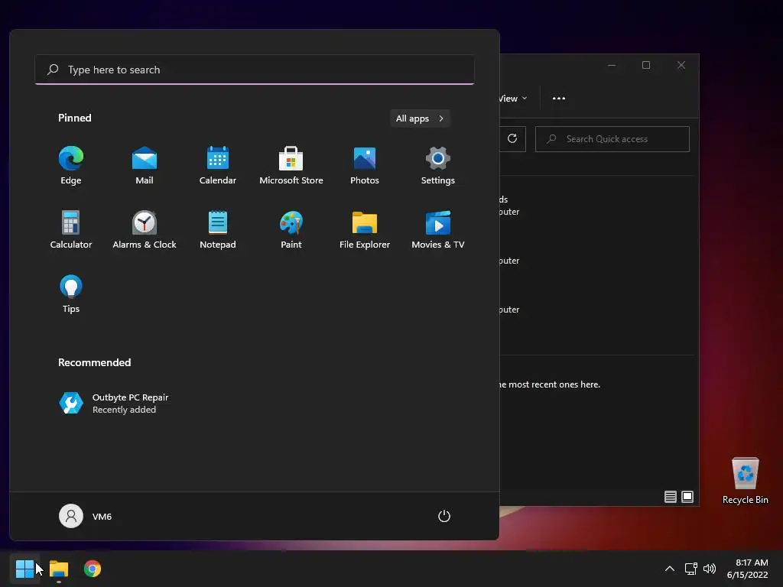Open network status tray icon
Image resolution: width=783 pixels, height=587 pixels.
[690, 569]
